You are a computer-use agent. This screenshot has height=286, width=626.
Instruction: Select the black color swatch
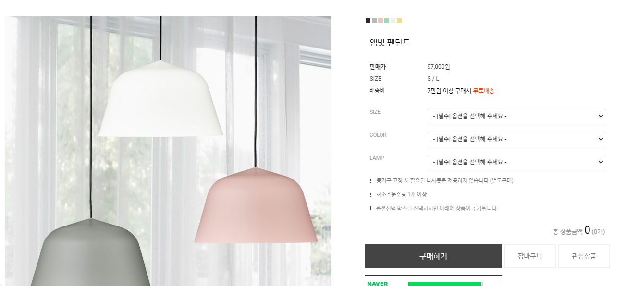coord(368,21)
